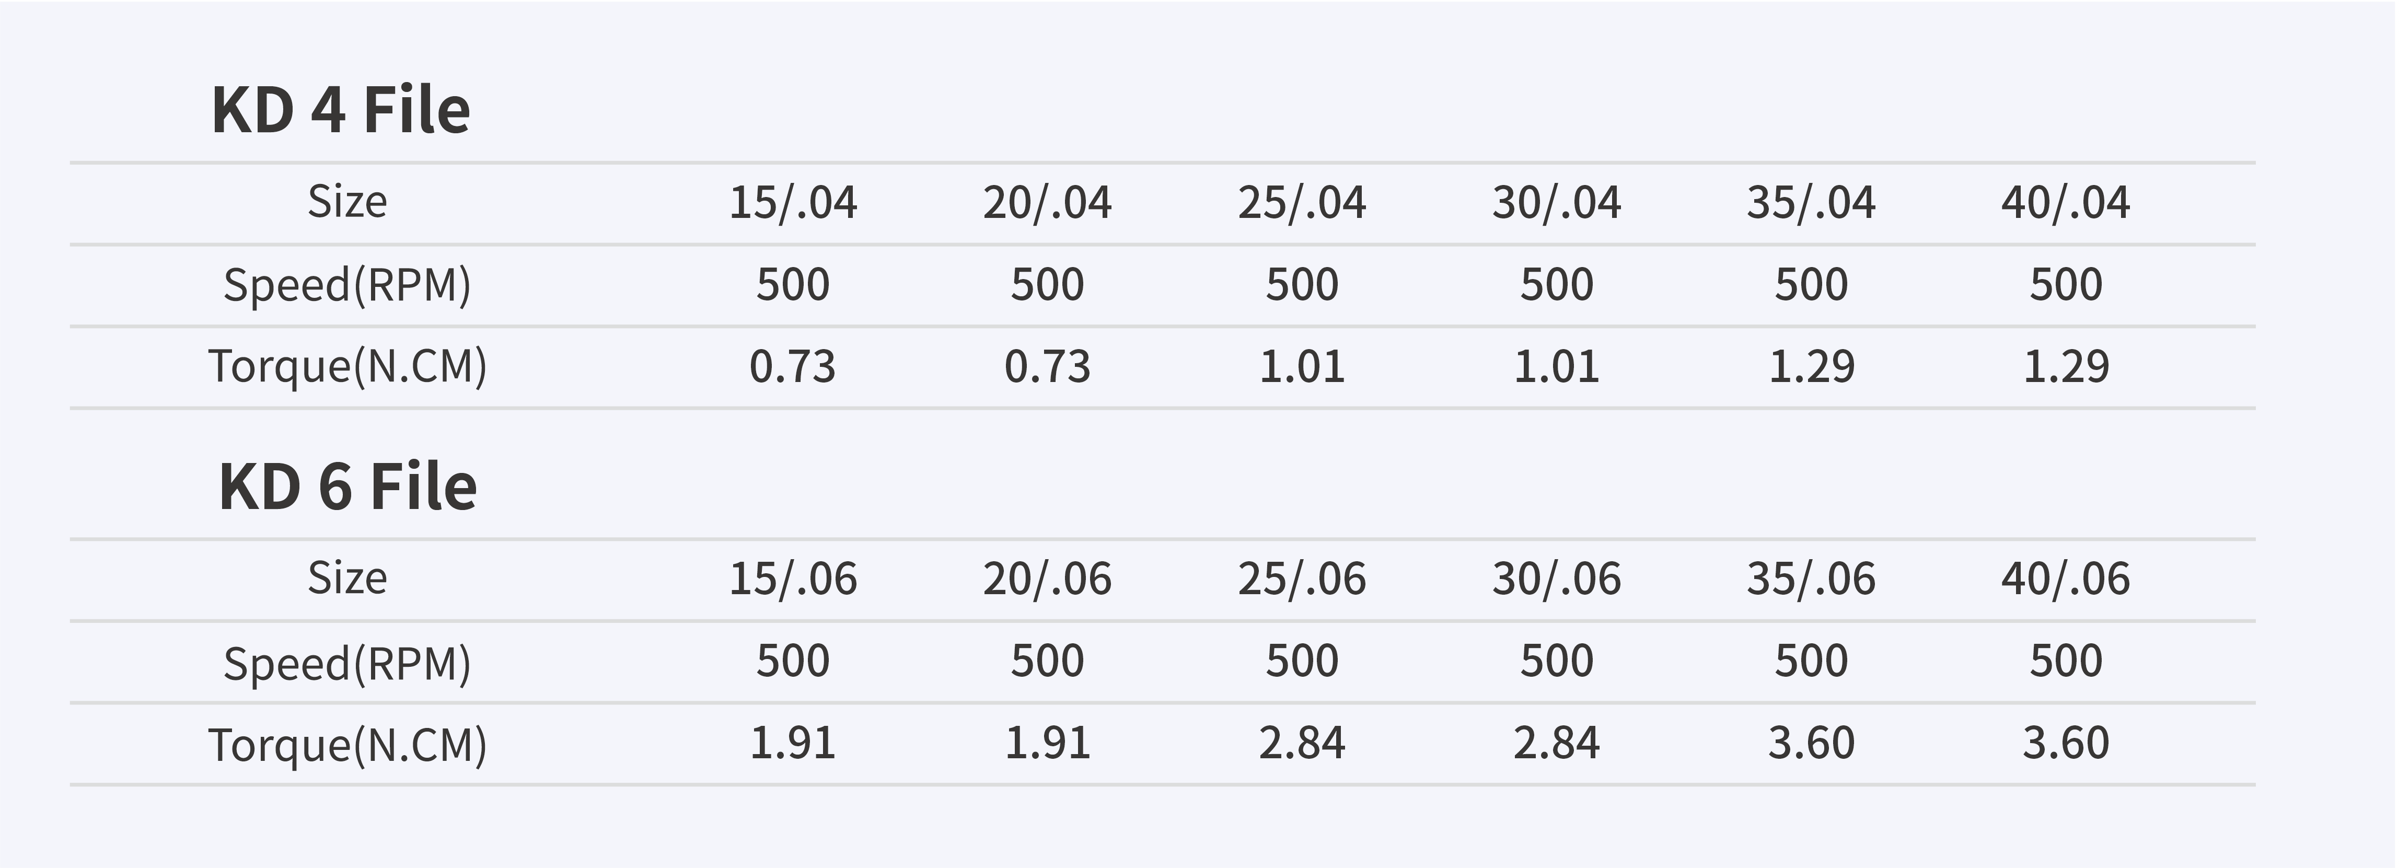Viewport: 2398px width, 868px height.
Task: Select the 35/.04 size cell
Action: click(x=1811, y=203)
